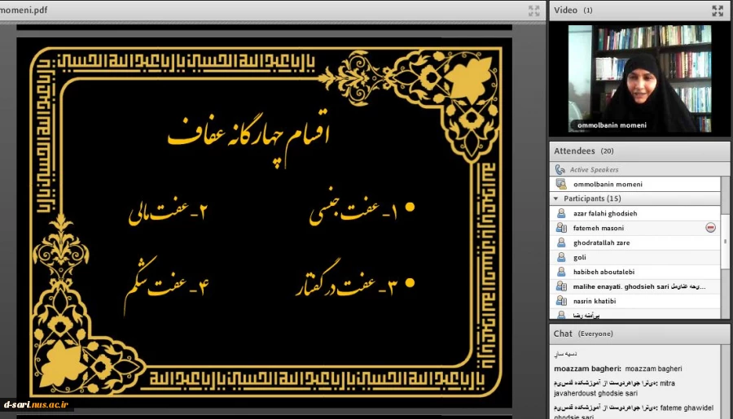Viewport: 733px width, 419px height.
Task: Click the Active Speakers phone icon
Action: [560, 169]
